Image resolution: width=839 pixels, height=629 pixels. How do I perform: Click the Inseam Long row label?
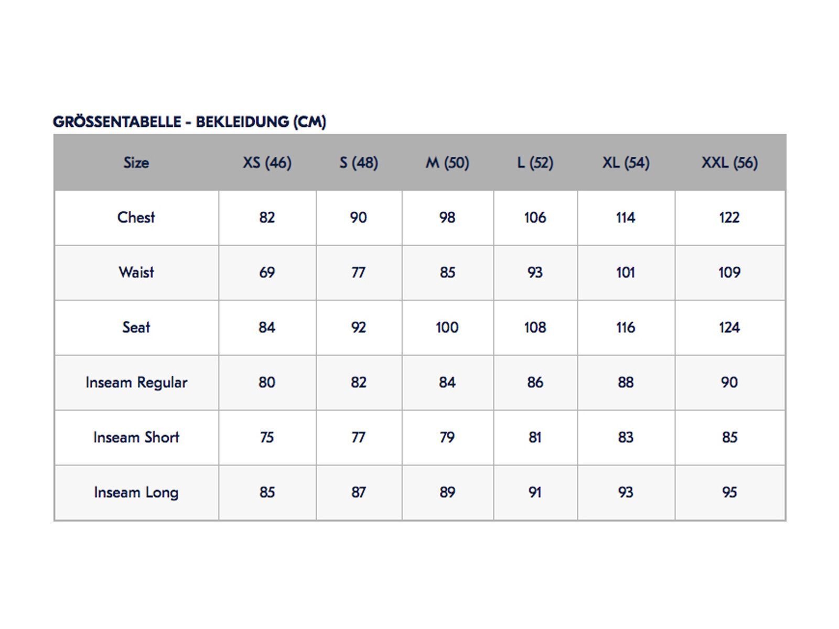tap(136, 493)
